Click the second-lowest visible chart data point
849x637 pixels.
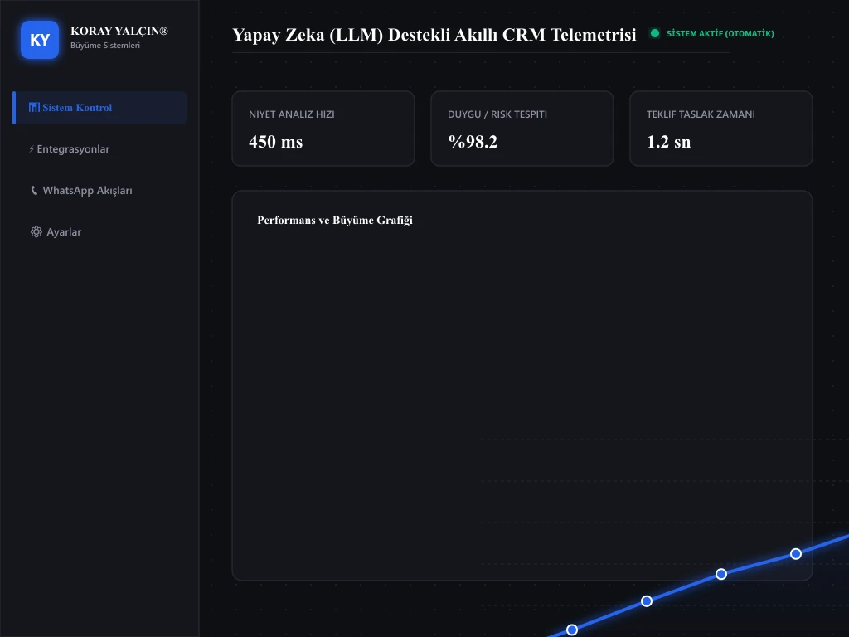[x=647, y=601]
